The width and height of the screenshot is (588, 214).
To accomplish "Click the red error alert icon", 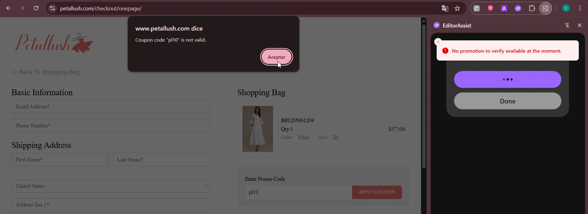I will tap(445, 51).
